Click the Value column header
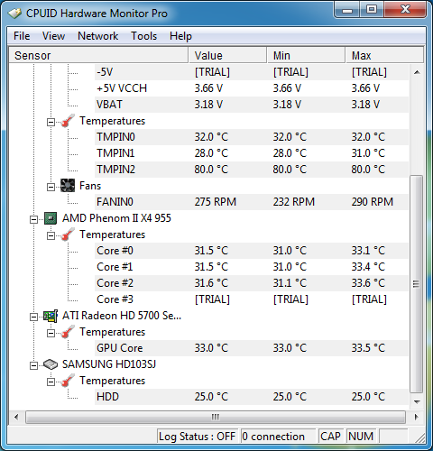Image resolution: width=433 pixels, height=451 pixels. pos(227,55)
